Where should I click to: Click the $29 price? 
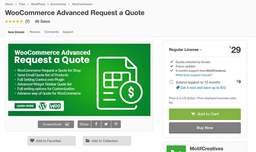coord(235,50)
